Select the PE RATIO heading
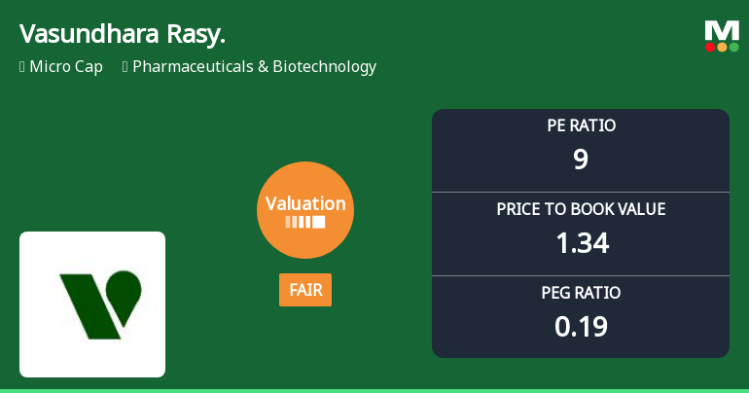Screen dimensions: 749x393 pos(581,125)
